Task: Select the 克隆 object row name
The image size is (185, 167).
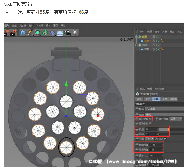Action: pyautogui.click(x=144, y=45)
